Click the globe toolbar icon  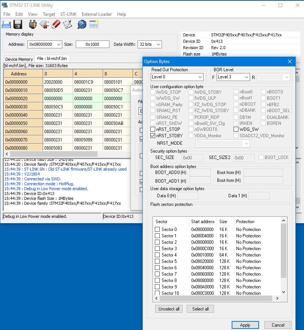tap(82, 25)
